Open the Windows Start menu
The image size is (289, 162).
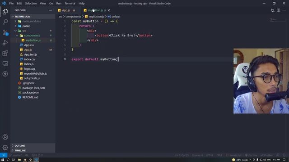(3, 160)
